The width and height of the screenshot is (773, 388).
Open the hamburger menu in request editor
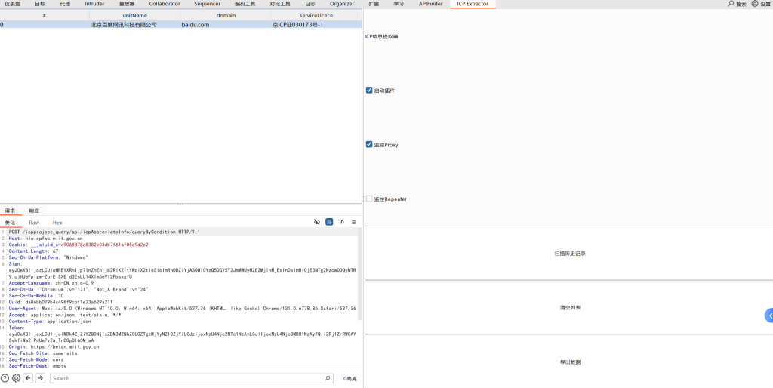(355, 222)
